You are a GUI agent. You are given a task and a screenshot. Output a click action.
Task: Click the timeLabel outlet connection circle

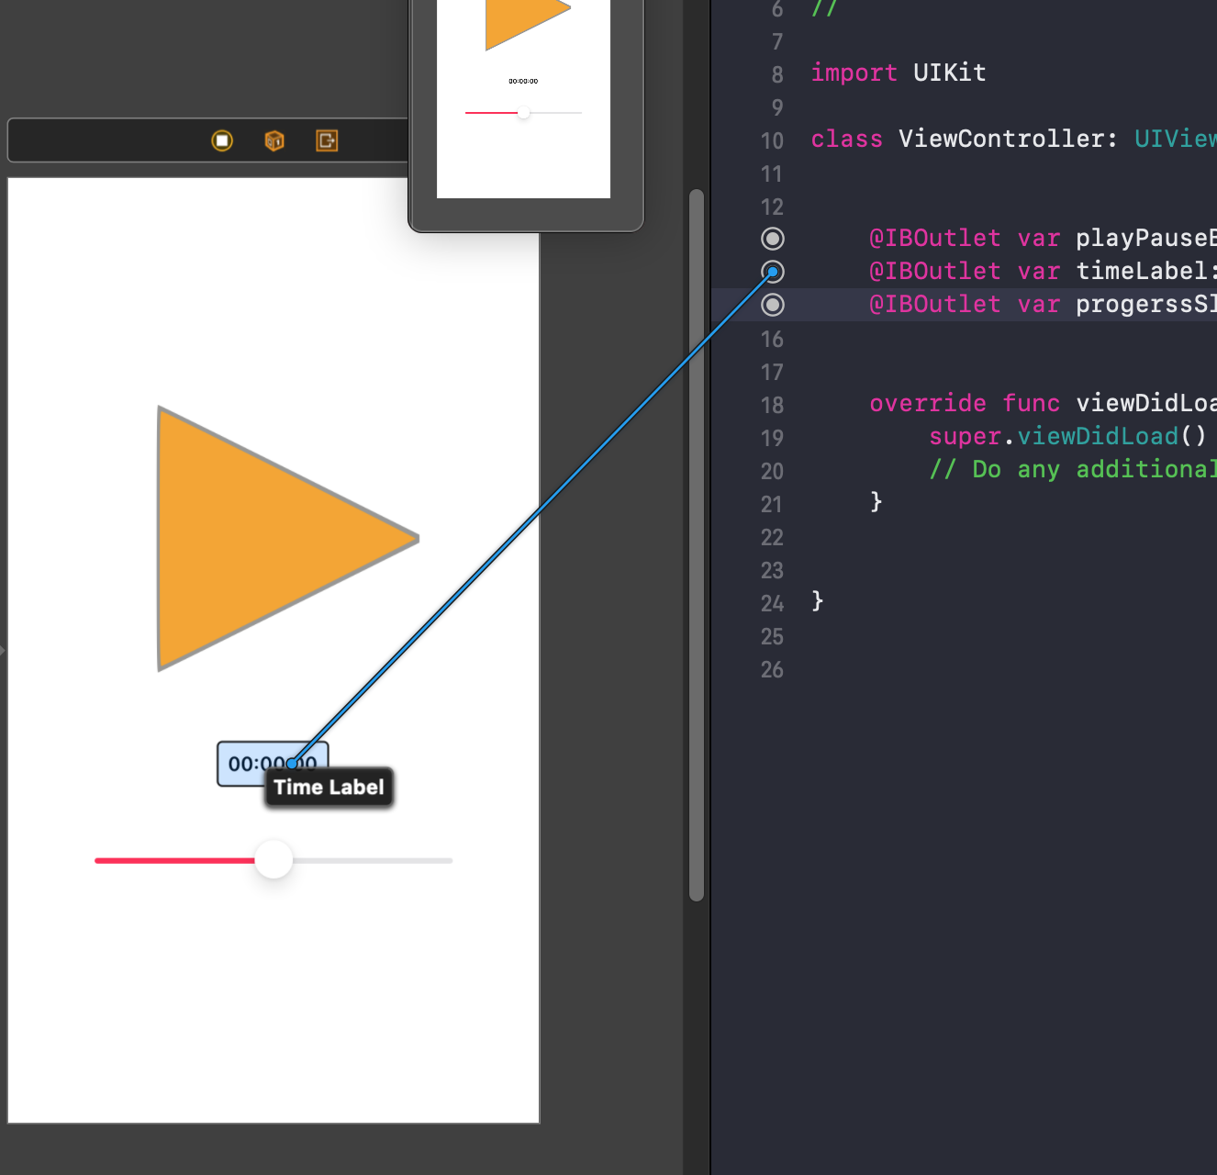pos(773,272)
